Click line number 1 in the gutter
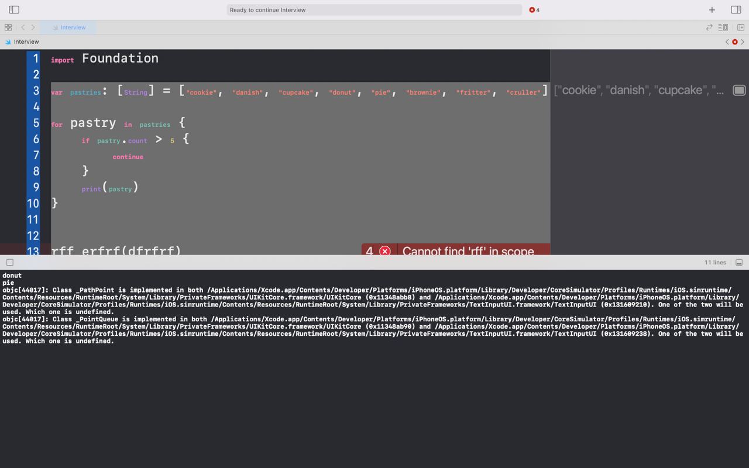The width and height of the screenshot is (749, 468). (36, 58)
